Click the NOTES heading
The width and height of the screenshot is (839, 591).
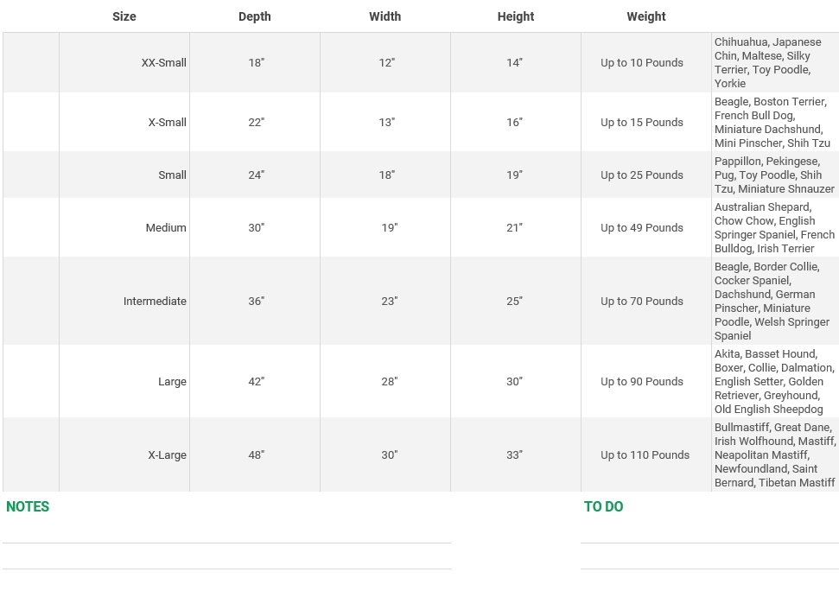click(x=28, y=507)
